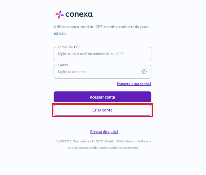The width and height of the screenshot is (206, 175).
Task: Click the 'Quarta-feira' weekday text
Action: (81, 141)
